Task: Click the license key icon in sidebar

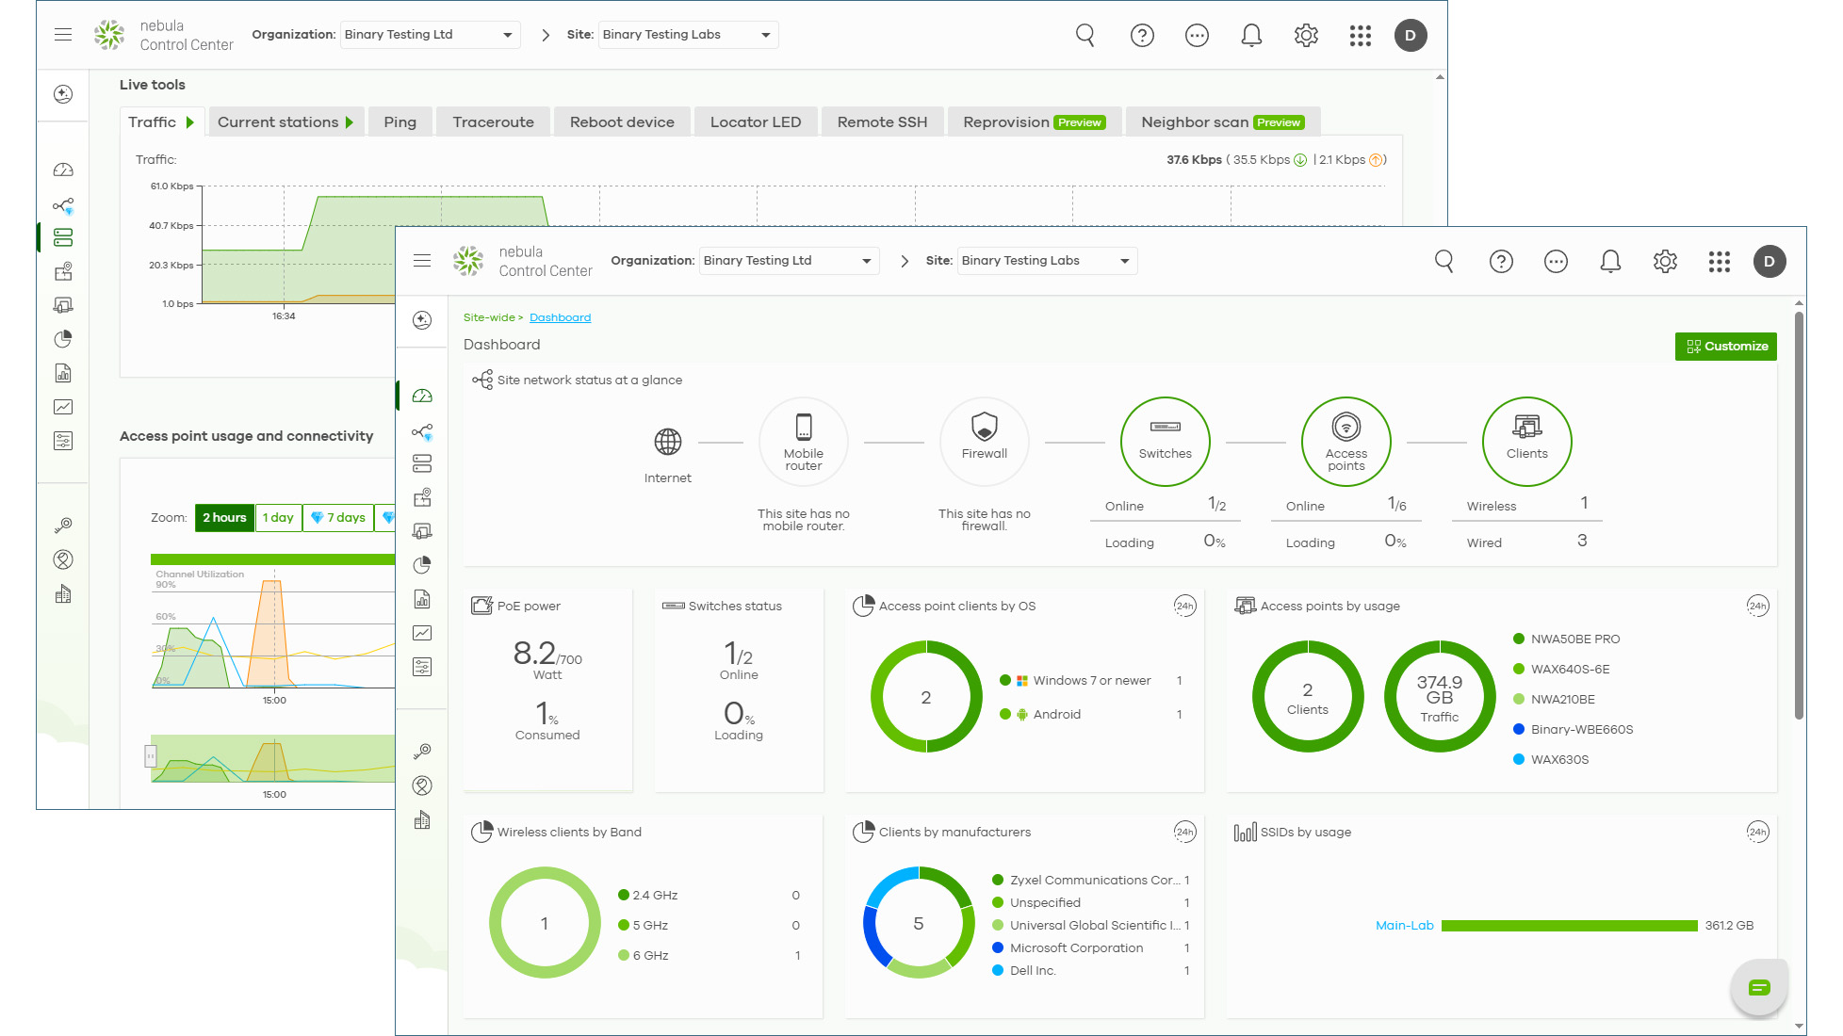Action: [421, 751]
